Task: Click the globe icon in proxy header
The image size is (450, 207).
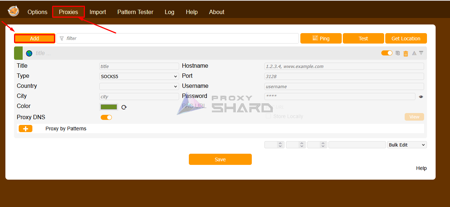Action: tap(29, 53)
